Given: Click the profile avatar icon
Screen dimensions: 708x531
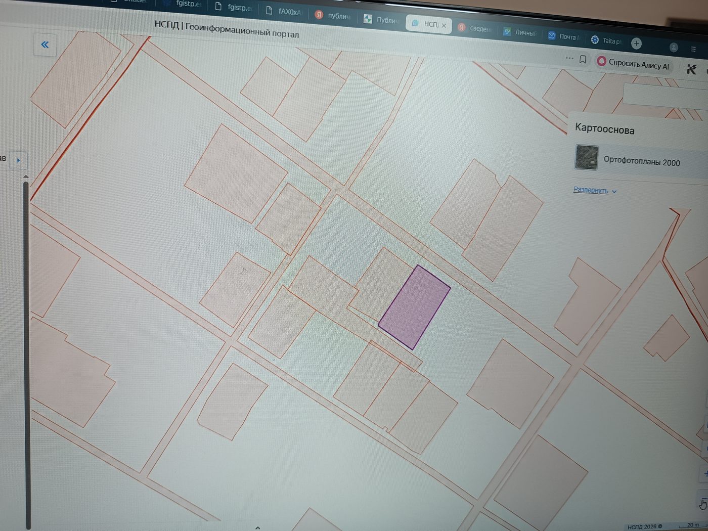Looking at the screenshot, I should coord(674,47).
